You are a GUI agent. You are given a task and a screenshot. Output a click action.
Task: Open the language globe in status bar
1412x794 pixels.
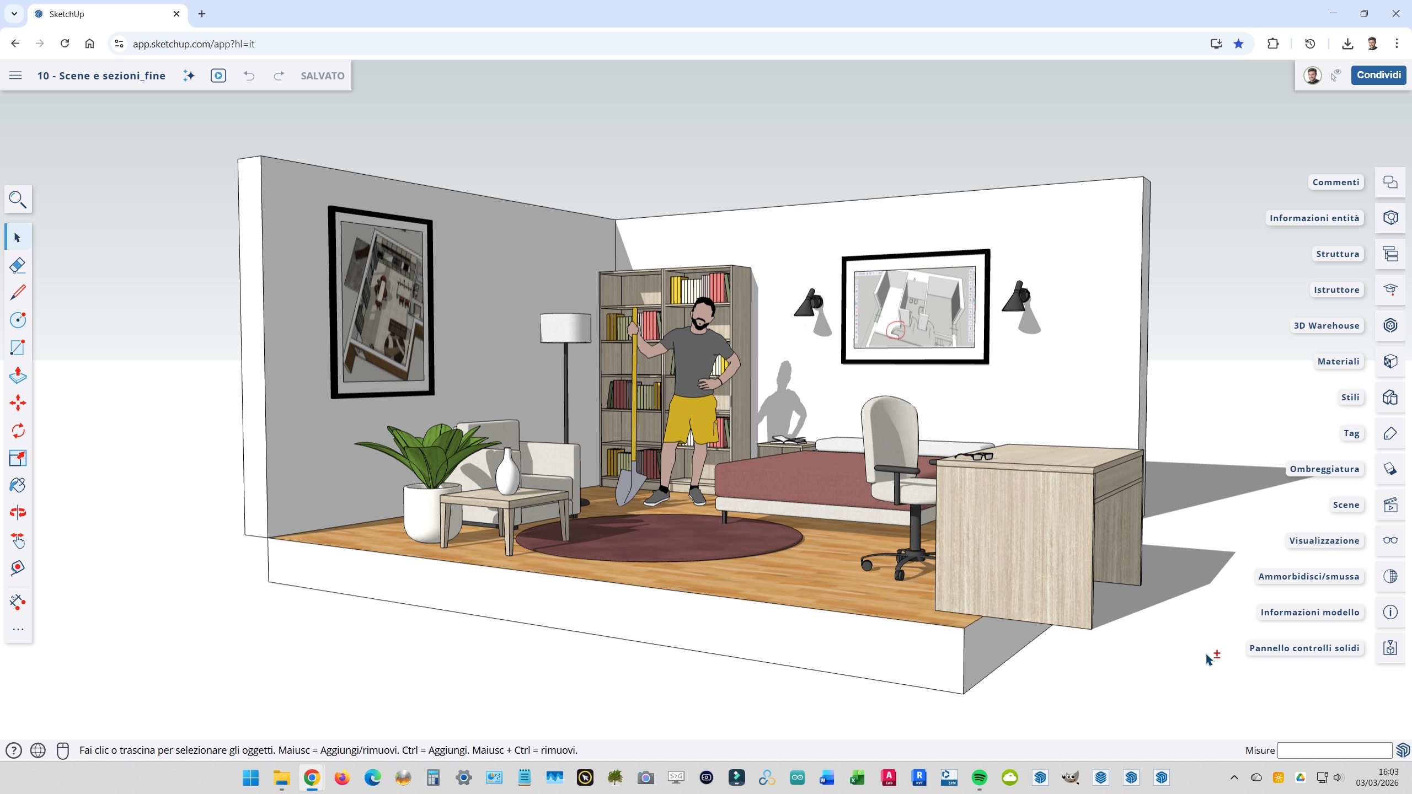[38, 750]
